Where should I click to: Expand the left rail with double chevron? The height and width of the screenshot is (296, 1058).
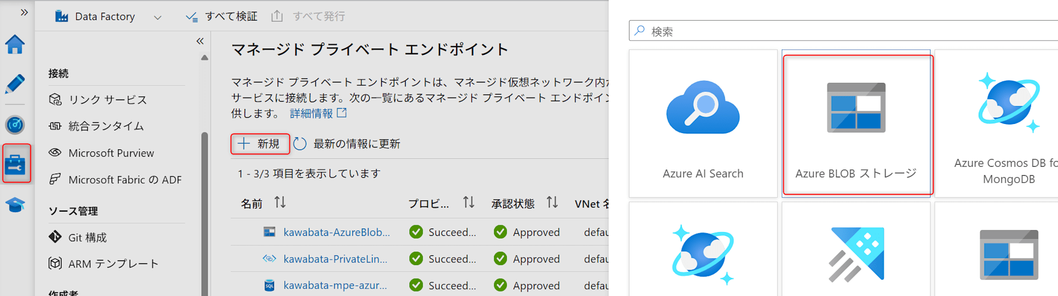click(24, 12)
